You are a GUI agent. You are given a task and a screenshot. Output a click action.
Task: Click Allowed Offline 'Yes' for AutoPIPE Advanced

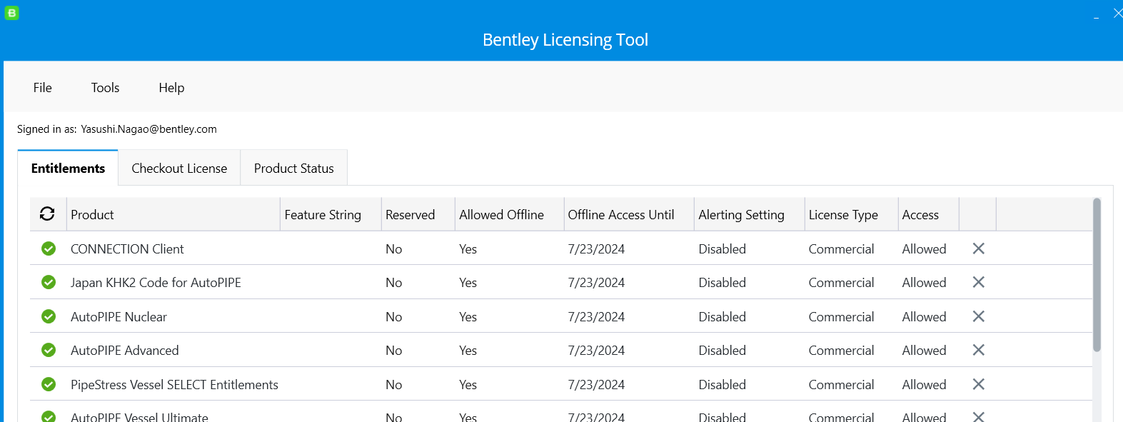point(468,351)
